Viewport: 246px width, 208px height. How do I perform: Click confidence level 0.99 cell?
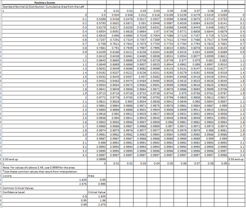pyautogui.click(x=45, y=204)
